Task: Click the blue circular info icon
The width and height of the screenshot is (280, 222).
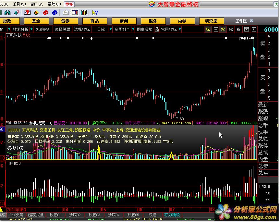Action: (x=55, y=13)
